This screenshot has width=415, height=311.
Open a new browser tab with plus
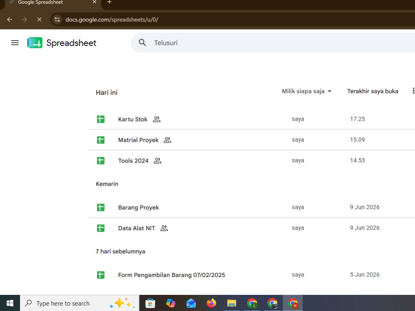point(109,2)
